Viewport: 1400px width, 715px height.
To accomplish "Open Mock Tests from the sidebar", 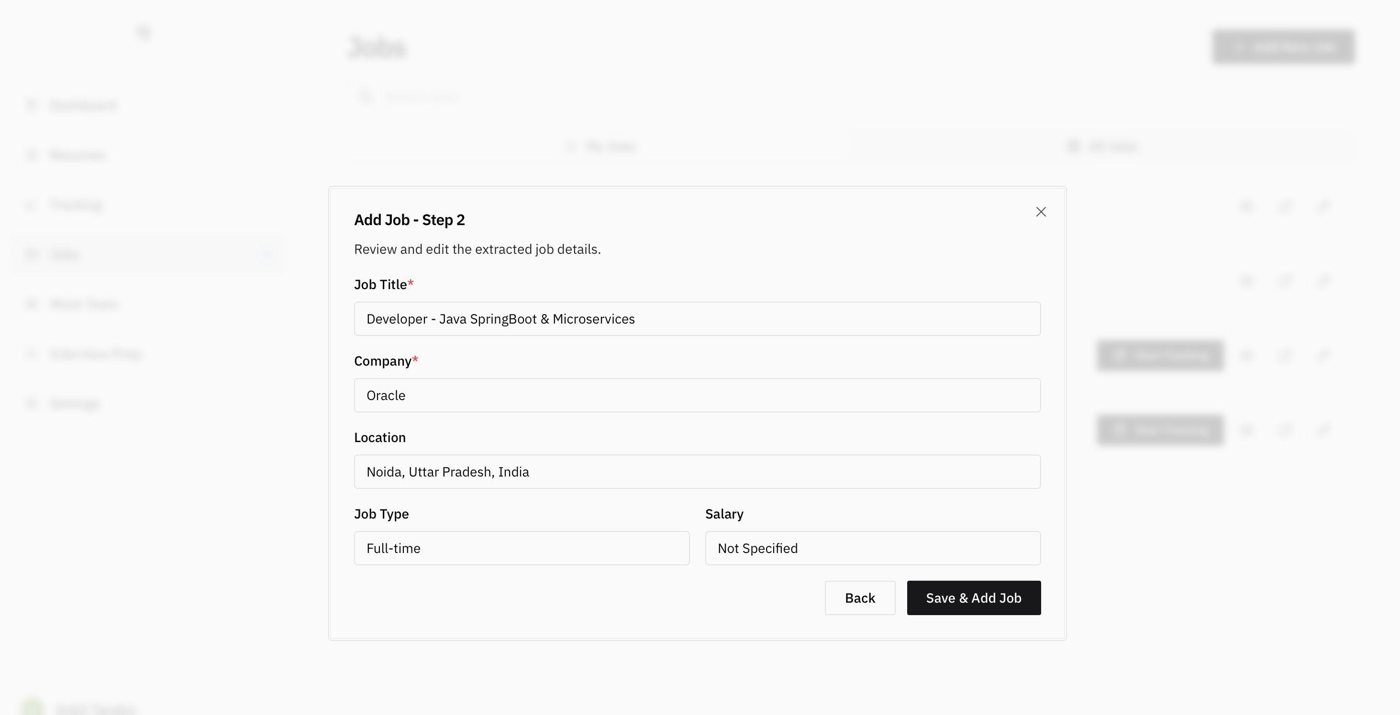I will (x=83, y=304).
